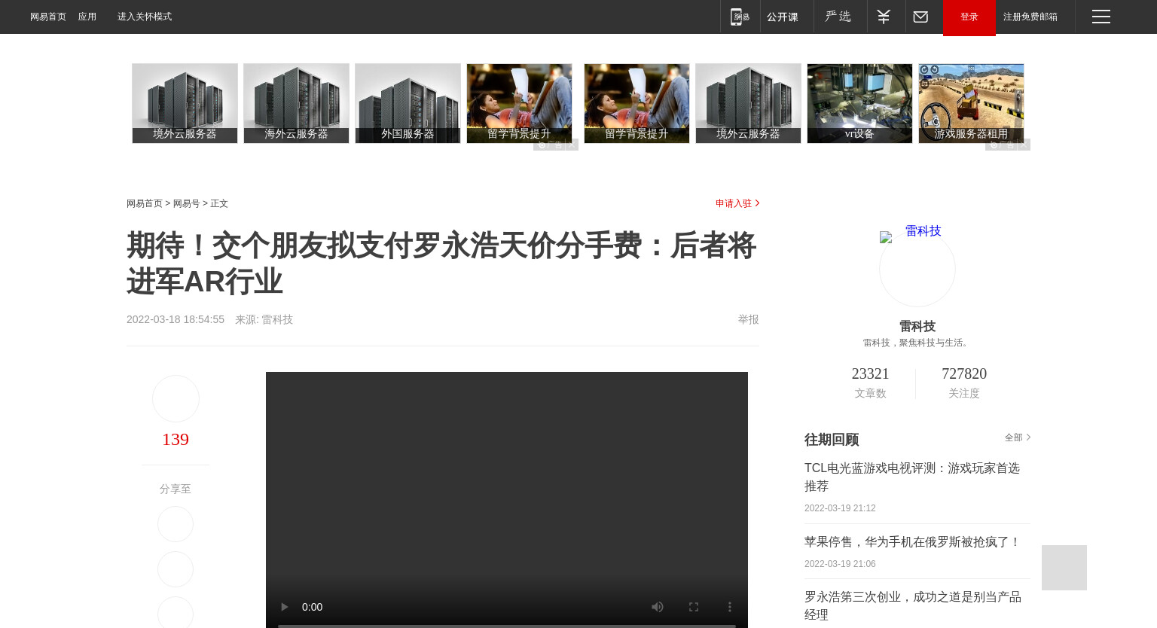Expand 全部 past articles list

[1017, 437]
